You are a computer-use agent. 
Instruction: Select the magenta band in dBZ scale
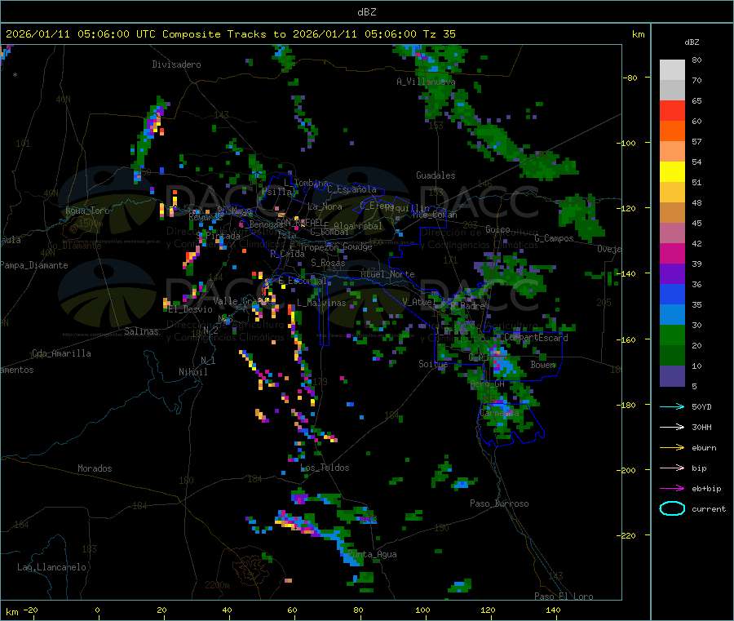[x=672, y=253]
